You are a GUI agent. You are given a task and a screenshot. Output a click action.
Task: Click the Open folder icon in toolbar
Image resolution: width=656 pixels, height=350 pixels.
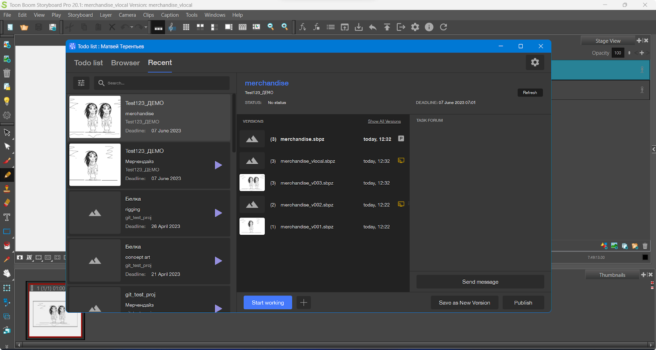[24, 27]
